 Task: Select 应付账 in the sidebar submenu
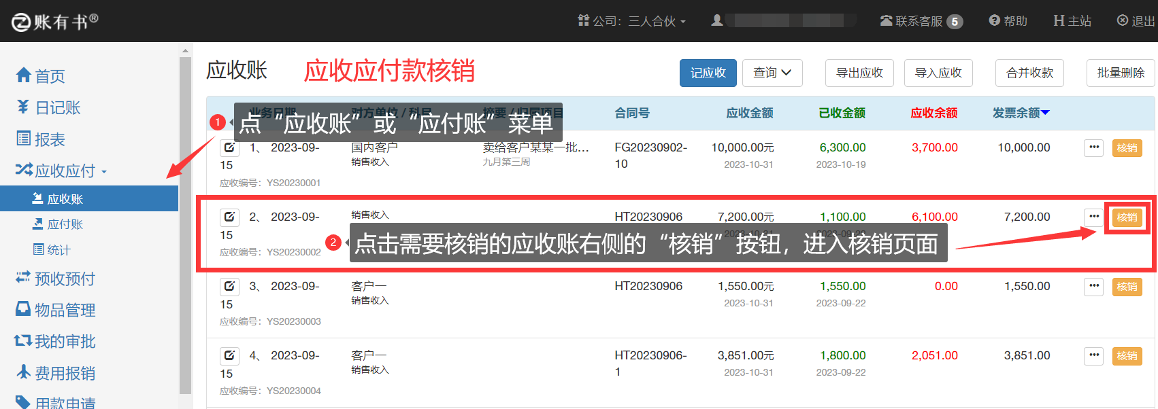[65, 224]
